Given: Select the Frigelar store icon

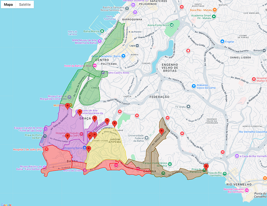Looking at the screenshot, I should pos(222,41).
